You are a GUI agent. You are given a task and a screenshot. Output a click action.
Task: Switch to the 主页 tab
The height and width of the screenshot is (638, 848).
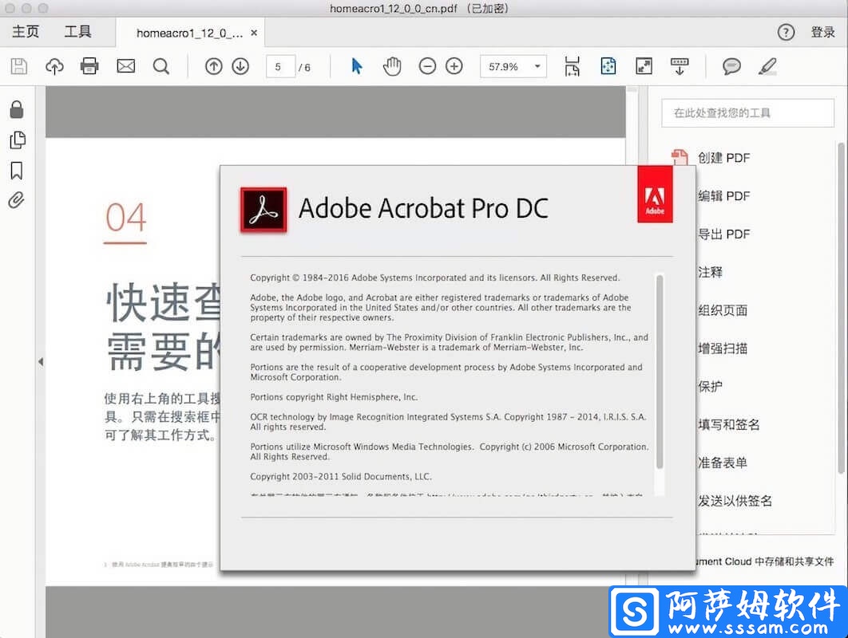[x=26, y=32]
